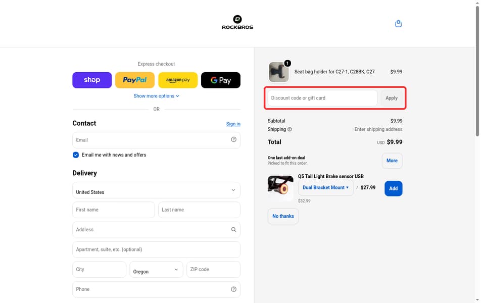Click the Seat bag holder for C27-1 text

pos(334,72)
